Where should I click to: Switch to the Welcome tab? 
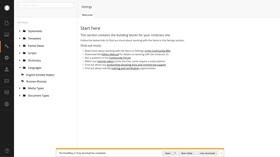click(x=87, y=15)
